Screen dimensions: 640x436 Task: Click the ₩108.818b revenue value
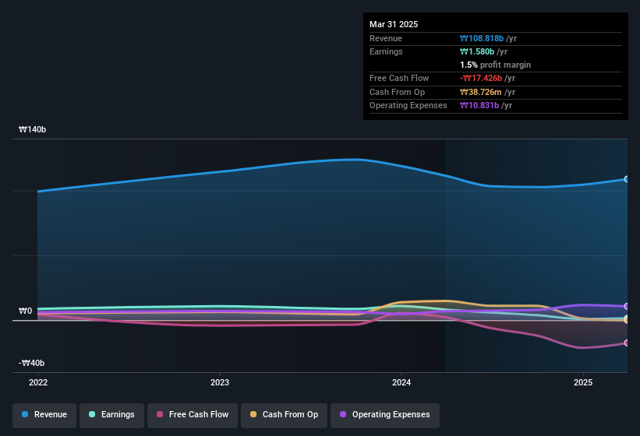point(482,38)
